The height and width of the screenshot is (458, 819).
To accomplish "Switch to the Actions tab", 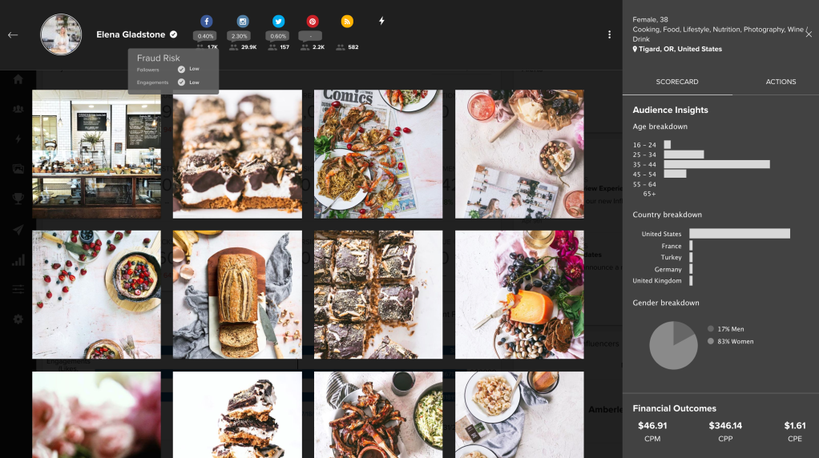I will (781, 82).
